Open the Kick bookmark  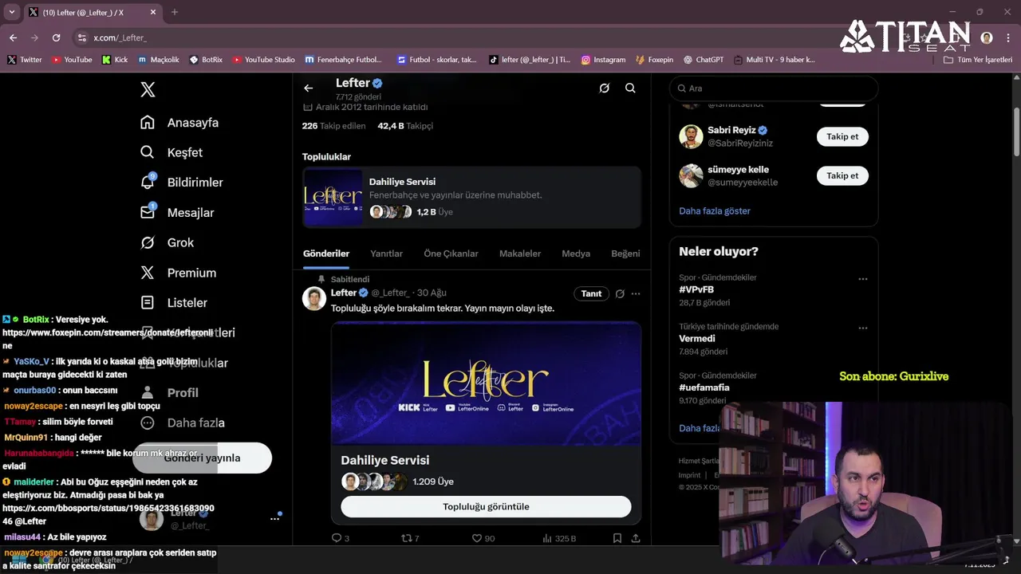click(115, 60)
